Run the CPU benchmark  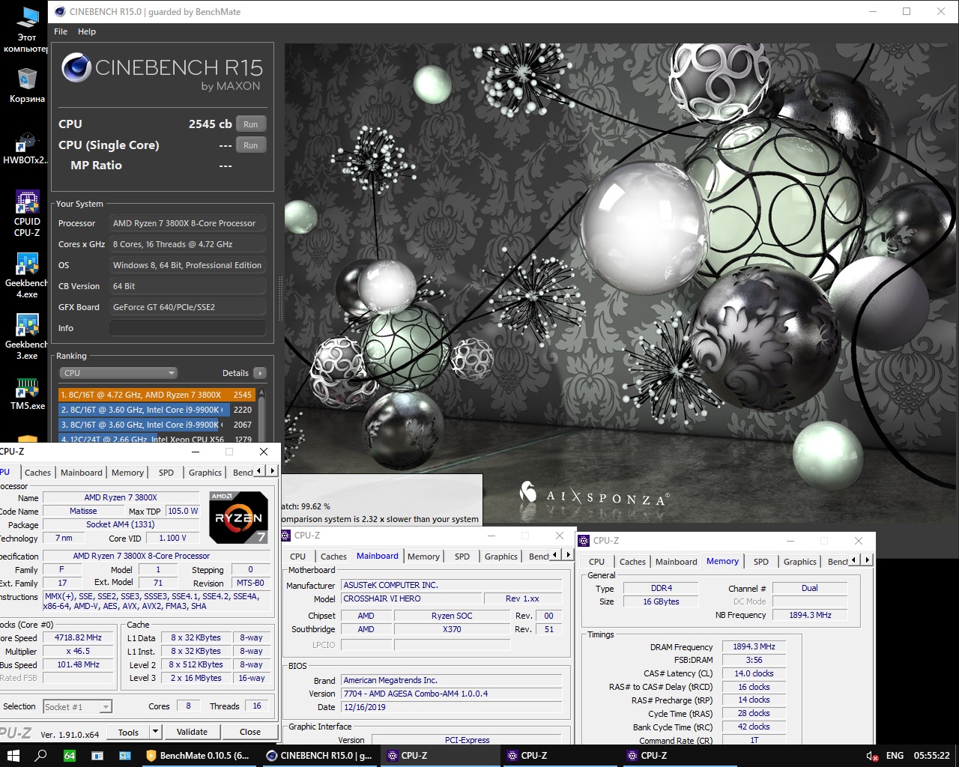pyautogui.click(x=251, y=124)
